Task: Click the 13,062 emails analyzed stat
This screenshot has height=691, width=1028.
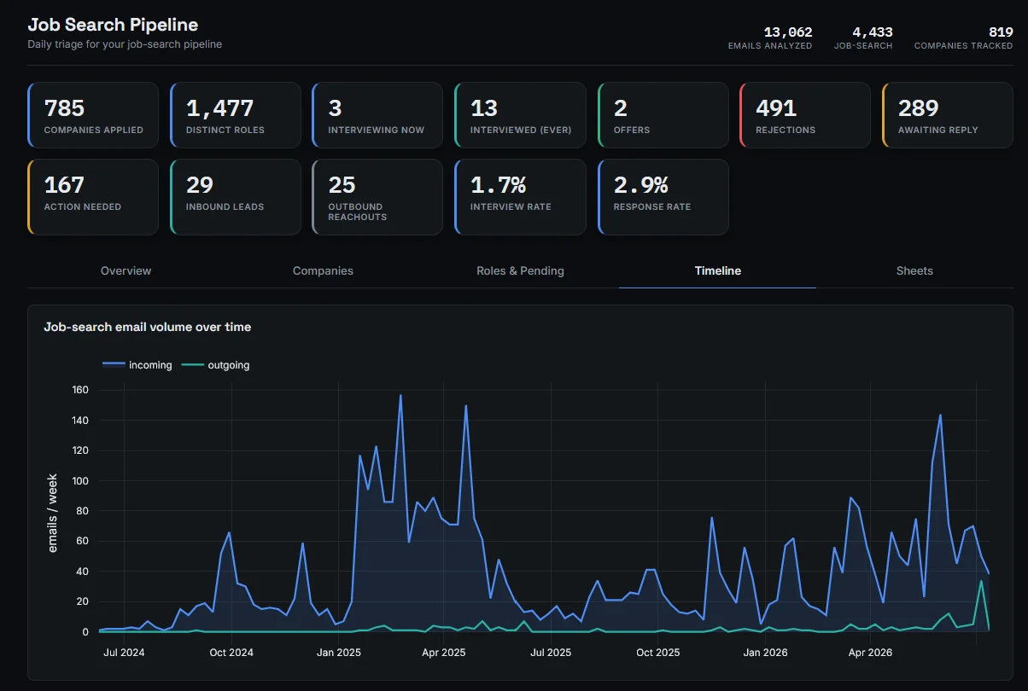Action: [770, 38]
